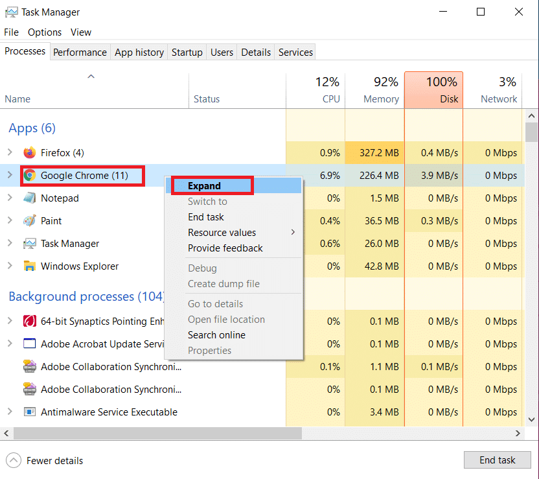This screenshot has width=539, height=479.
Task: Click the End task button
Action: pyautogui.click(x=497, y=460)
